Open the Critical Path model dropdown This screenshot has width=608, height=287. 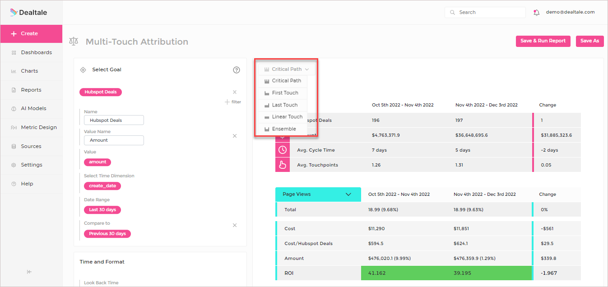287,69
